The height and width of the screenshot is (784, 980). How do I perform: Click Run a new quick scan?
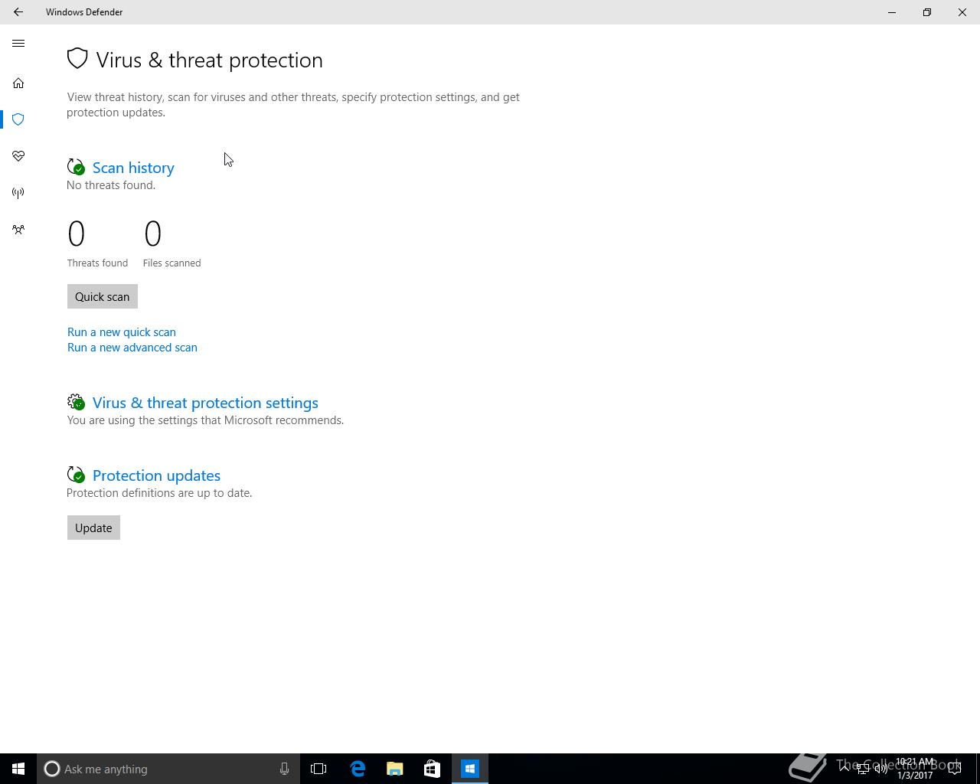click(x=122, y=332)
